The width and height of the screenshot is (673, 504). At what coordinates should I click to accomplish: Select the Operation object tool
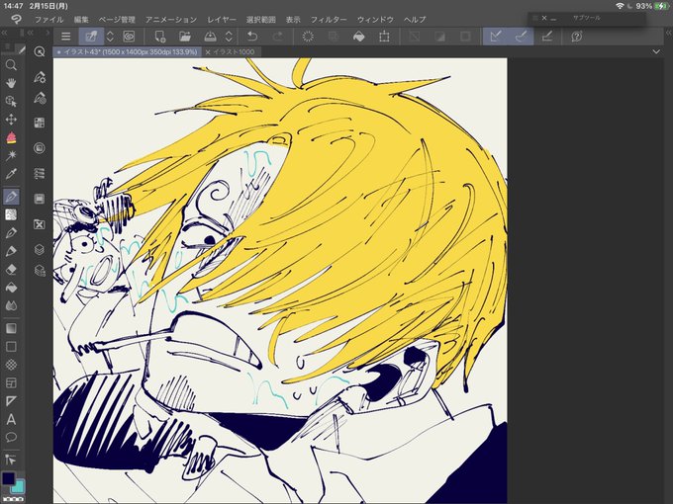click(11, 101)
